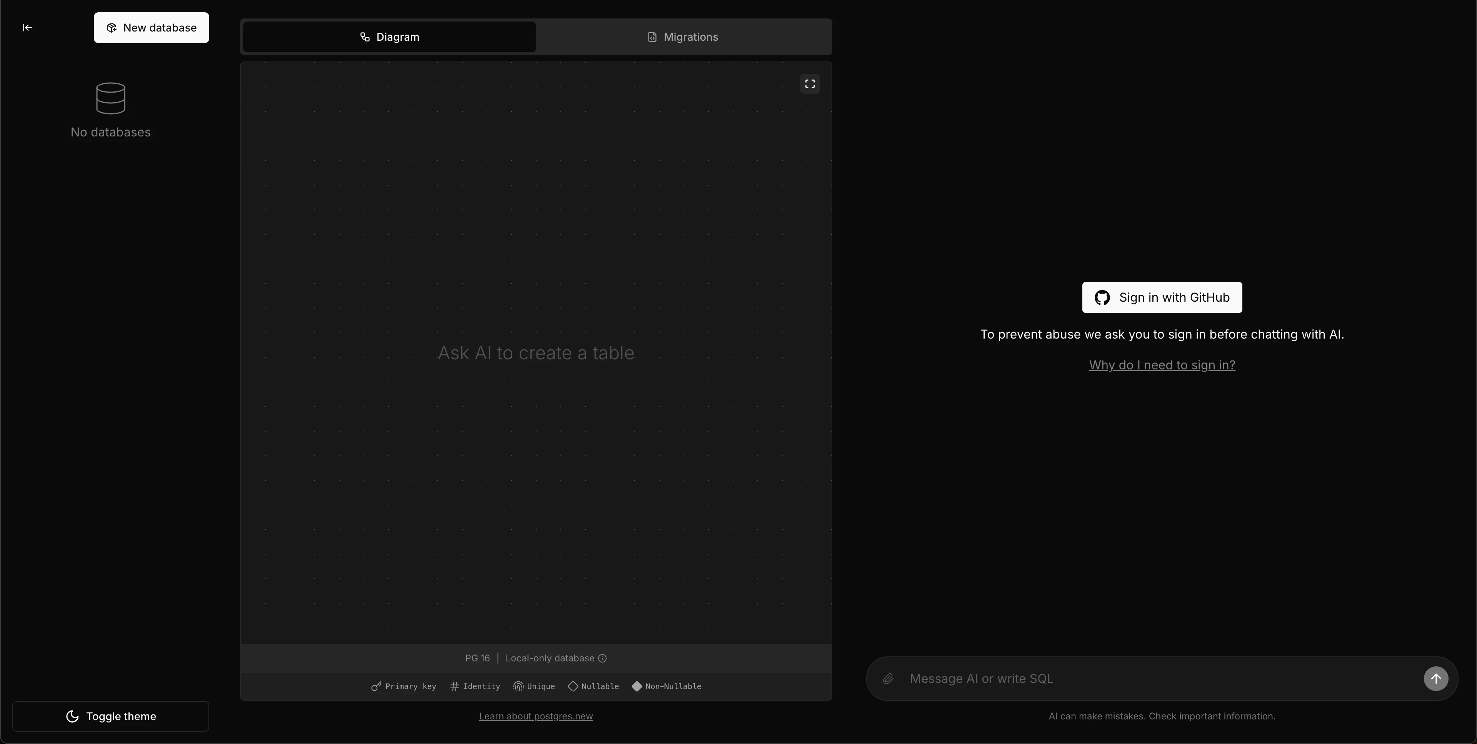Click the Nullable diamond legend icon

(x=573, y=687)
